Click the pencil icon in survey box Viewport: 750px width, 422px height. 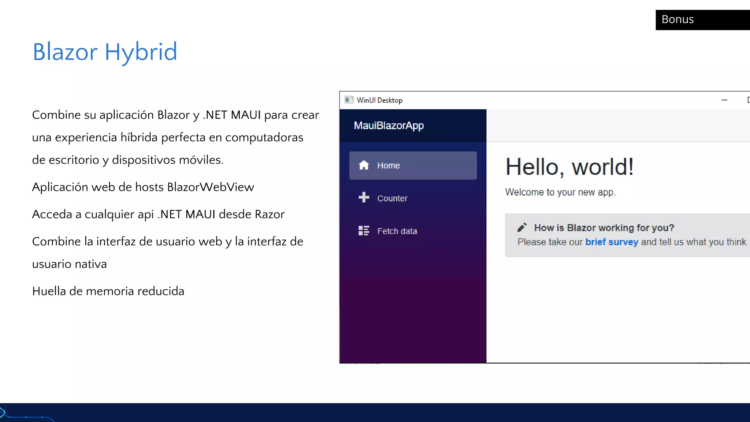[x=522, y=227]
